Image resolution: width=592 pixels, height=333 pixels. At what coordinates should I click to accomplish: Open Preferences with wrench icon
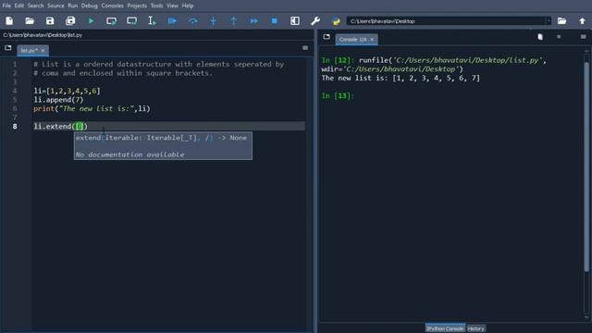tap(315, 21)
